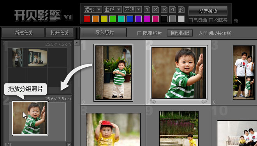Click the 导入照片 button
This screenshot has height=146, width=257.
pos(104,32)
